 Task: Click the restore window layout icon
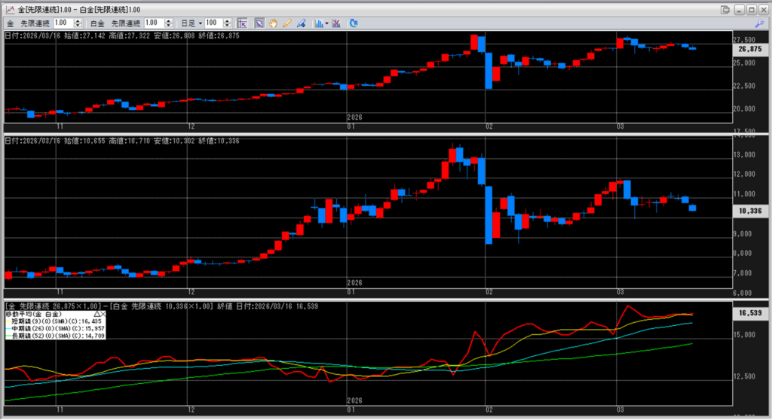click(x=725, y=9)
